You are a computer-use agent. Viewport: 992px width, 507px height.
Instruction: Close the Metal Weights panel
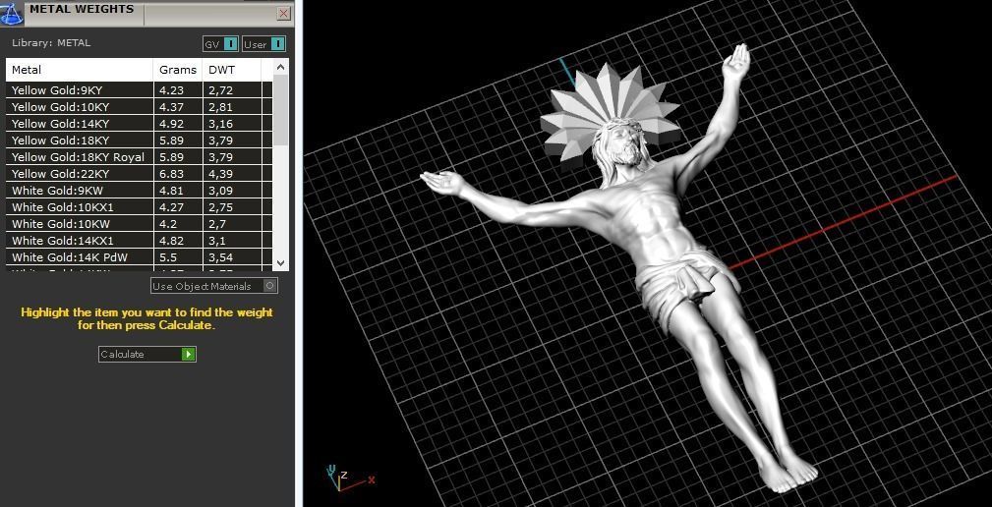click(284, 13)
